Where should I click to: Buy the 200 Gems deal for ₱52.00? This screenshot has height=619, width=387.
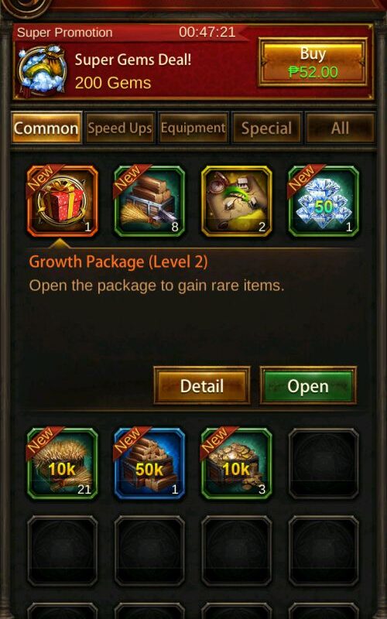click(x=313, y=62)
